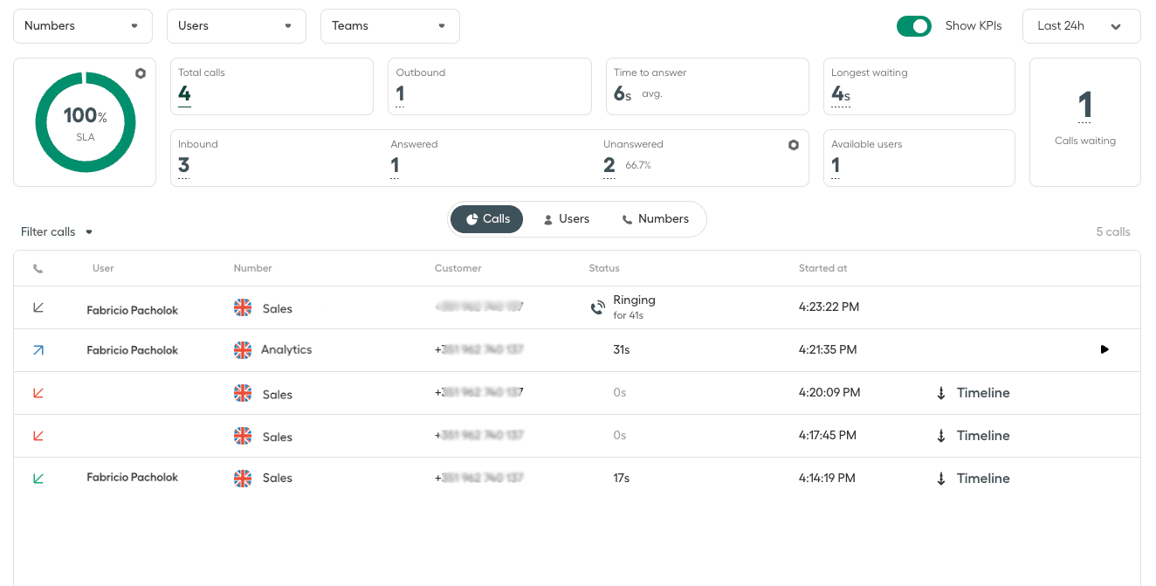Click the ringing call status icon
The width and height of the screenshot is (1156, 586).
pos(598,307)
